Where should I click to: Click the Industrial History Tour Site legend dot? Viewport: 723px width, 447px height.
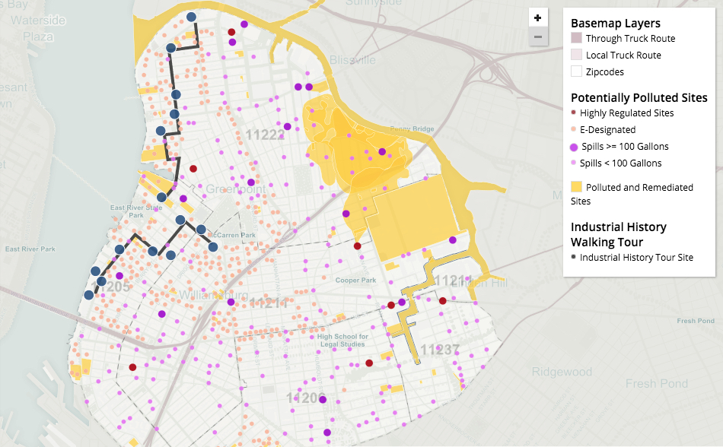(573, 258)
